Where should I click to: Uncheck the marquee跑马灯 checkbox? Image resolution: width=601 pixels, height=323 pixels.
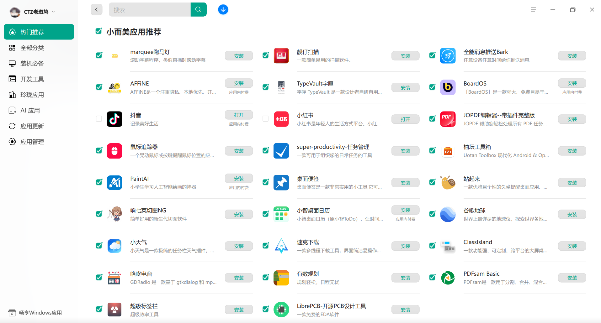tap(99, 55)
